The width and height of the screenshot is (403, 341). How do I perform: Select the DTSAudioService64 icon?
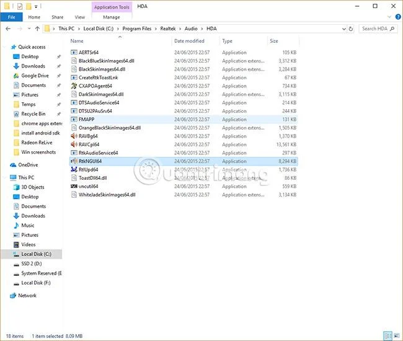click(74, 102)
